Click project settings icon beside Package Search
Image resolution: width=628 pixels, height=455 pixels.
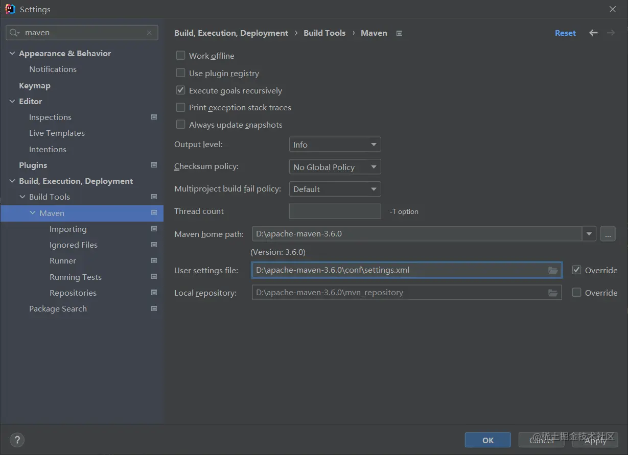154,308
